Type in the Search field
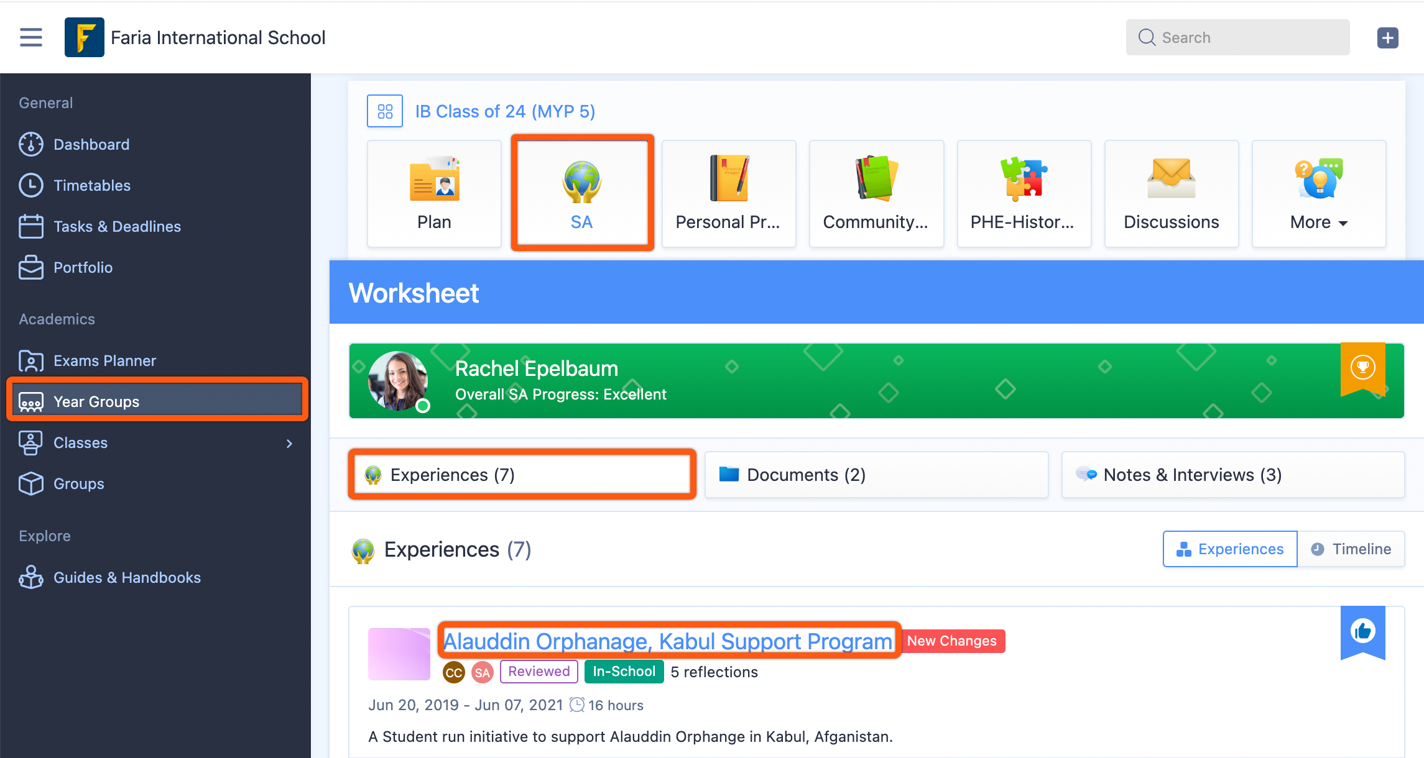Viewport: 1424px width, 758px height. [1237, 37]
